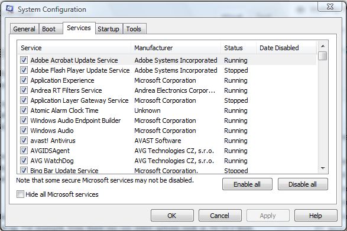Select Bing Bar Update Service name

pos(64,171)
